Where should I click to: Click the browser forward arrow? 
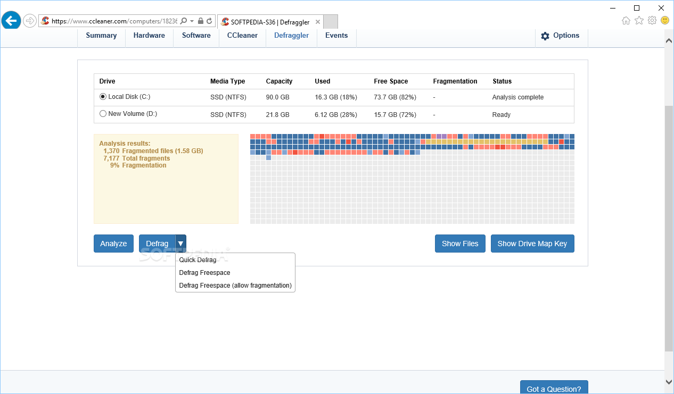pos(30,21)
